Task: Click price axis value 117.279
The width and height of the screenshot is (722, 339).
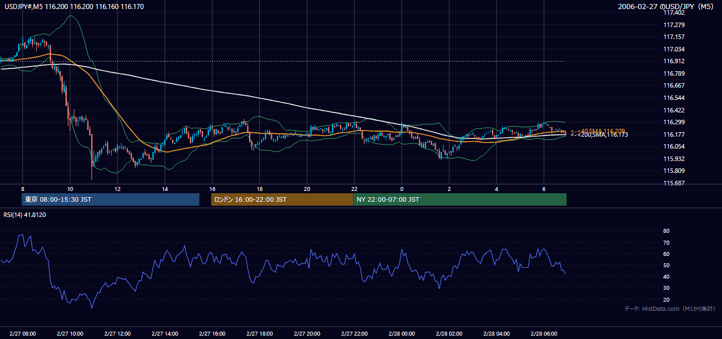Action: 674,25
